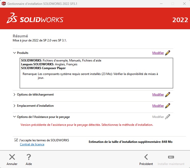The width and height of the screenshot is (190, 168).
Task: Click the pencil icon for Emplacement d'installation
Action: point(168,106)
